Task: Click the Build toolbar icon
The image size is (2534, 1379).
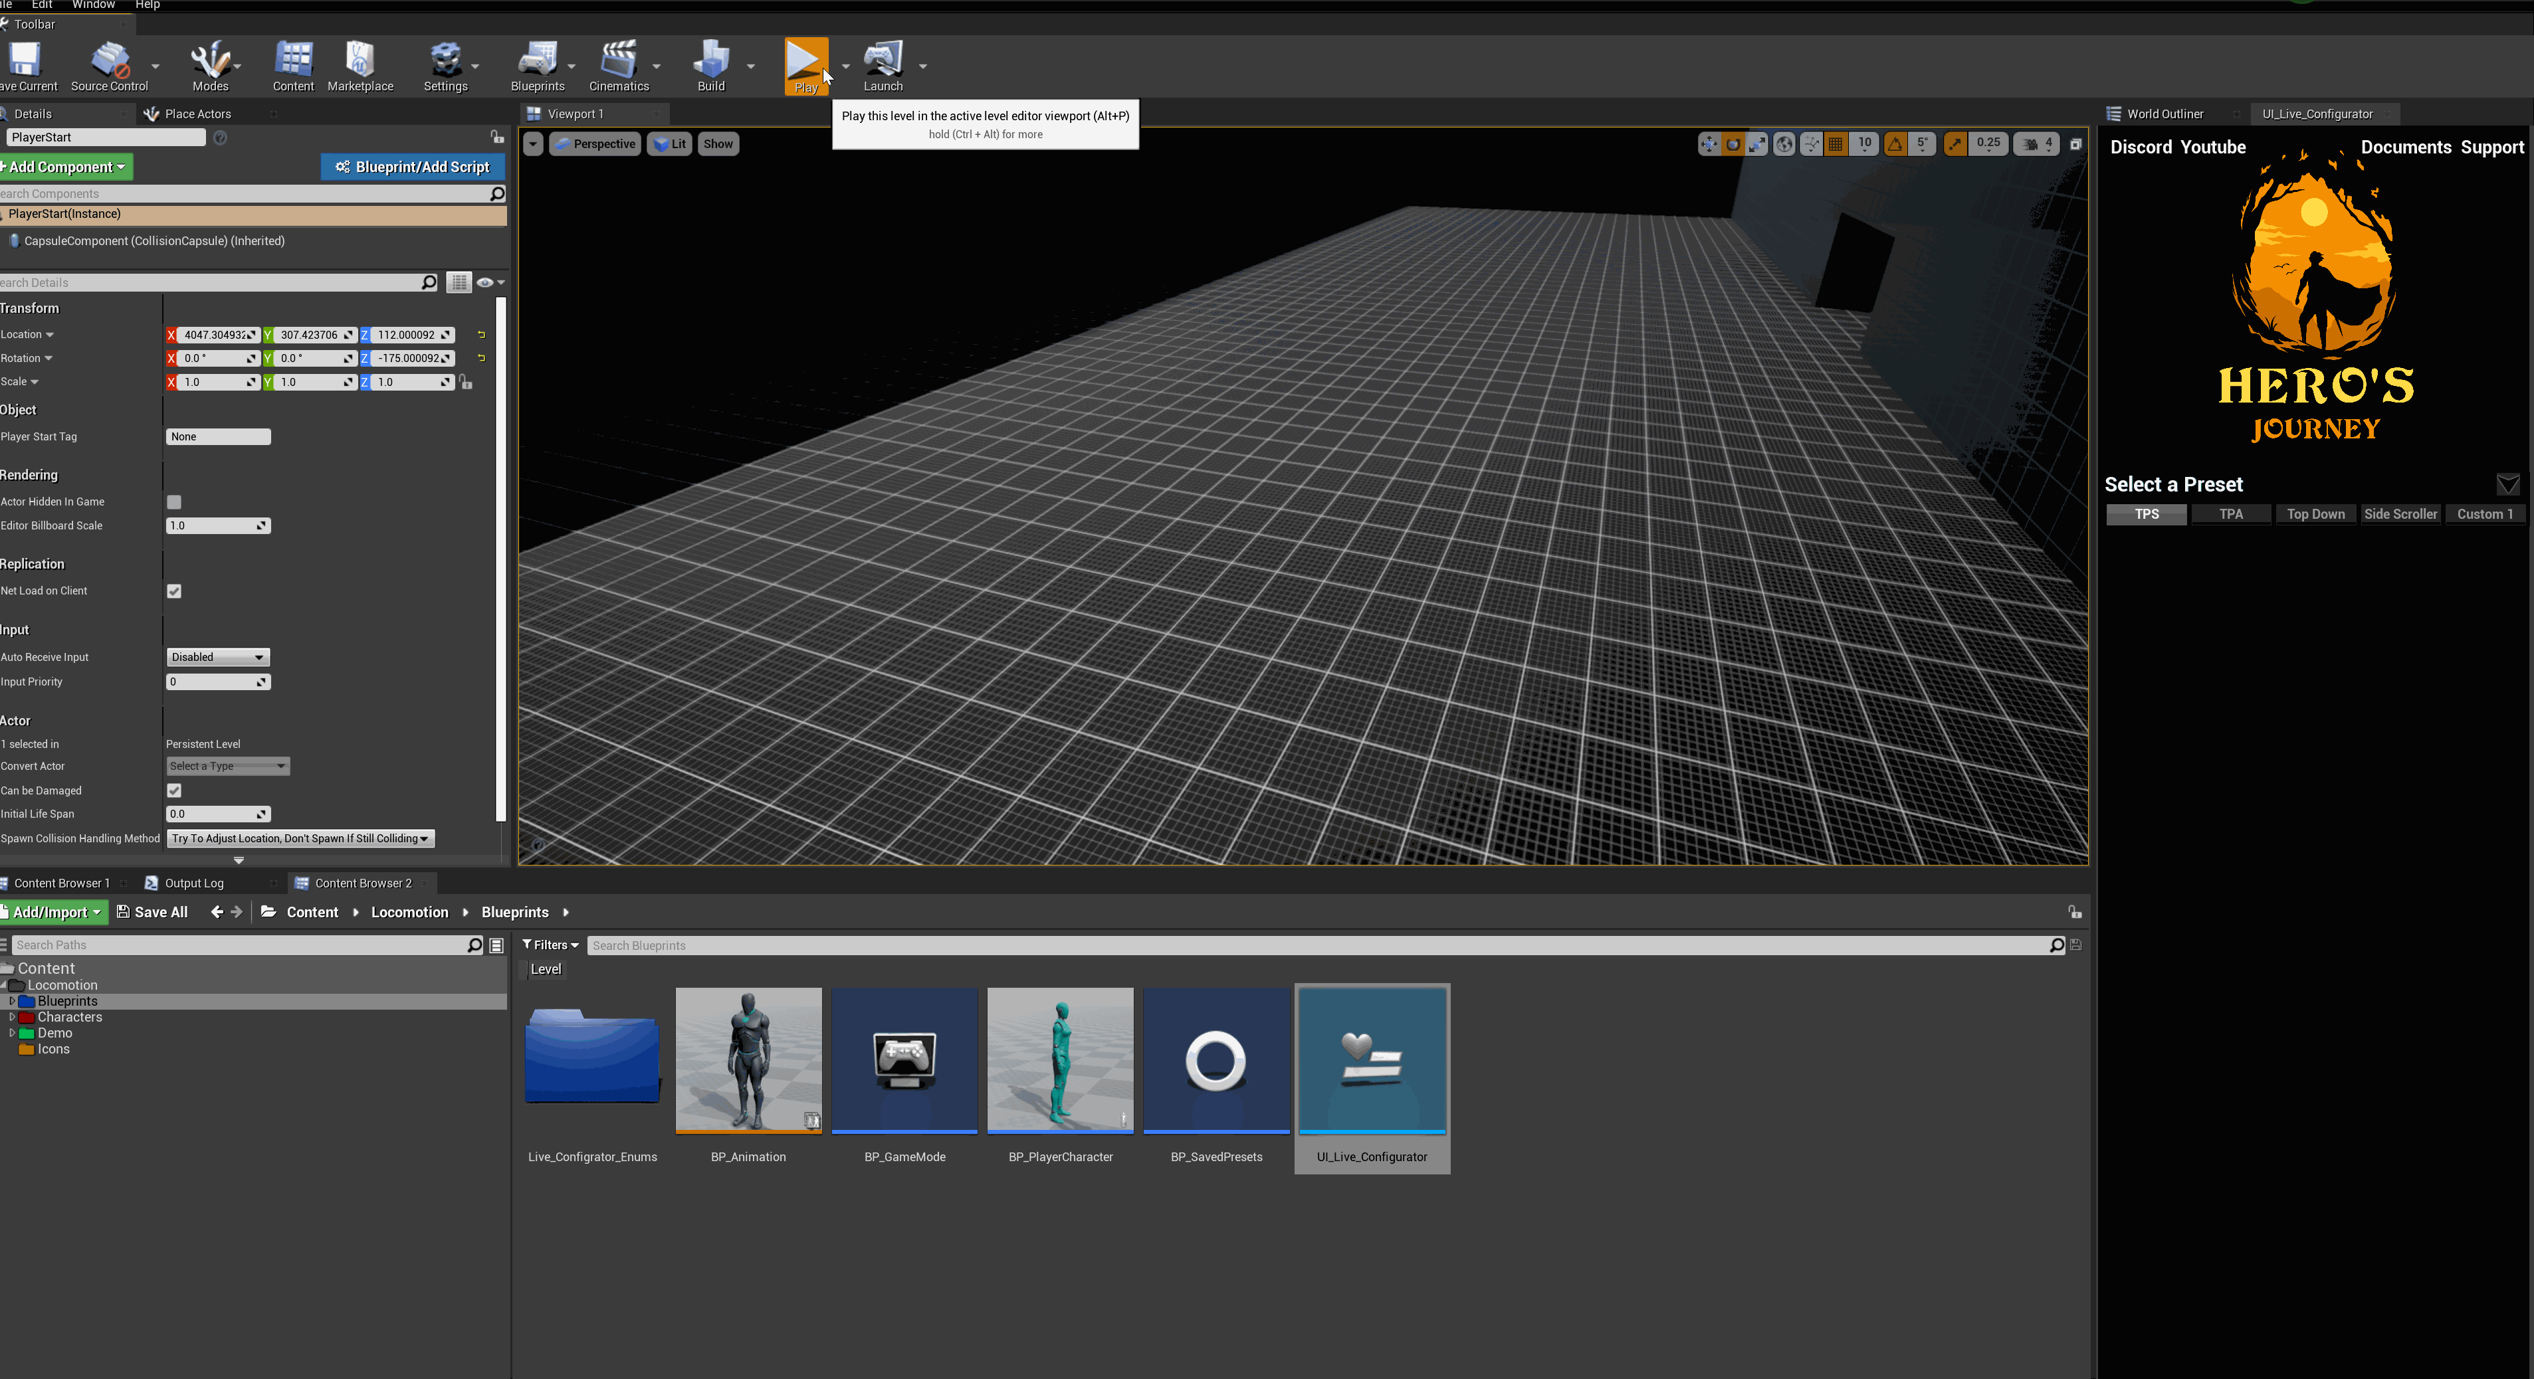Action: 711,66
